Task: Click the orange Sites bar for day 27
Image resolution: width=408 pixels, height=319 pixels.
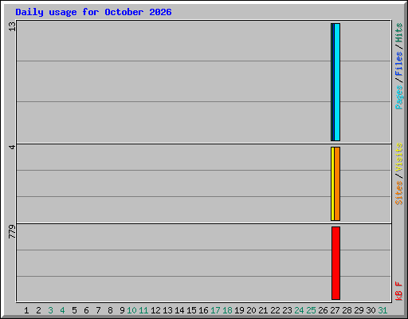Action: tap(337, 183)
